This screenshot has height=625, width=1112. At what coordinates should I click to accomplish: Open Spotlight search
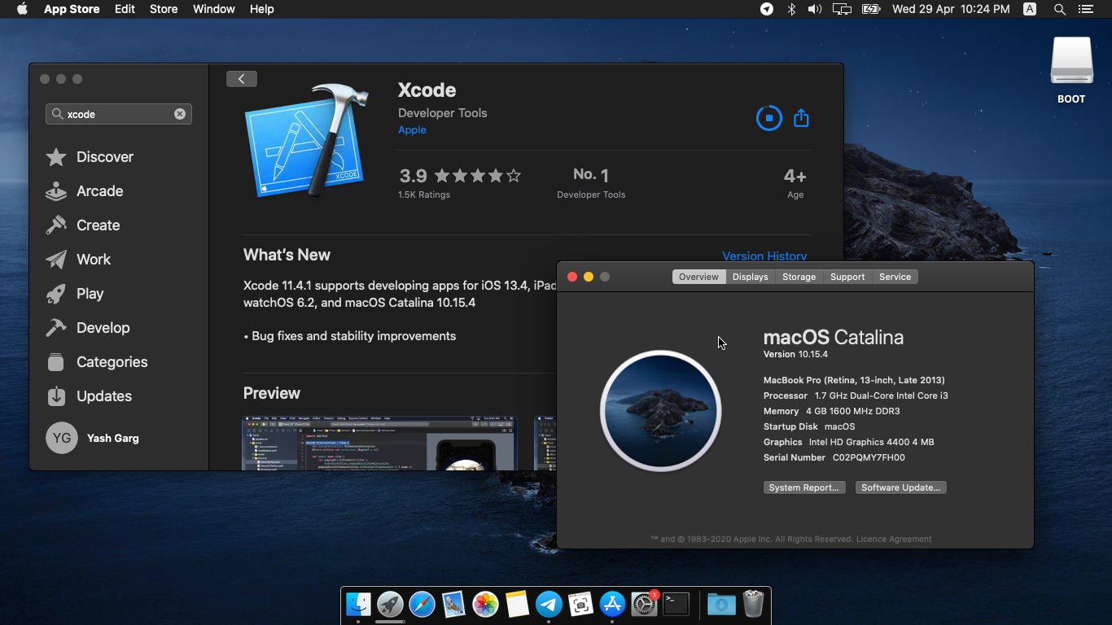pyautogui.click(x=1059, y=9)
